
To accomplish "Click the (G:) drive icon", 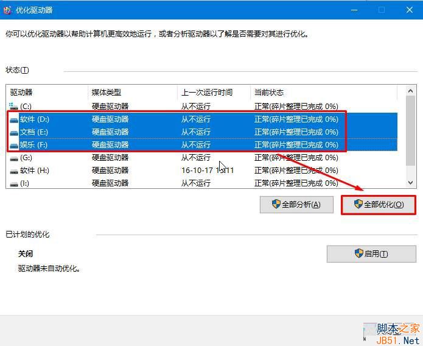I will click(x=14, y=158).
